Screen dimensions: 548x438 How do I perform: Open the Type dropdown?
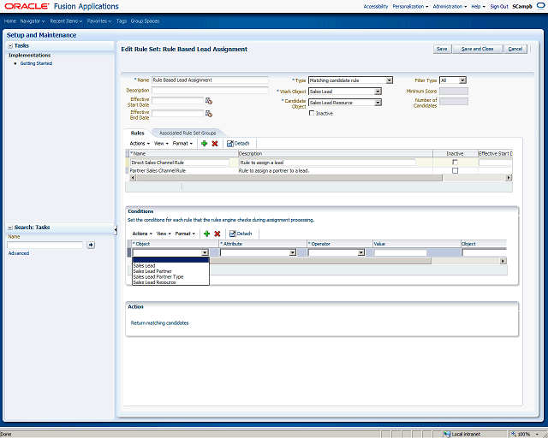click(x=389, y=80)
